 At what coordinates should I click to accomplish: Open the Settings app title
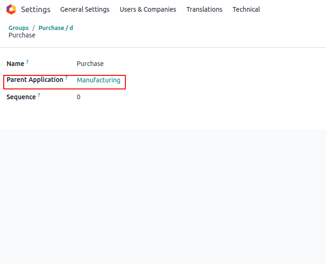pyautogui.click(x=36, y=9)
